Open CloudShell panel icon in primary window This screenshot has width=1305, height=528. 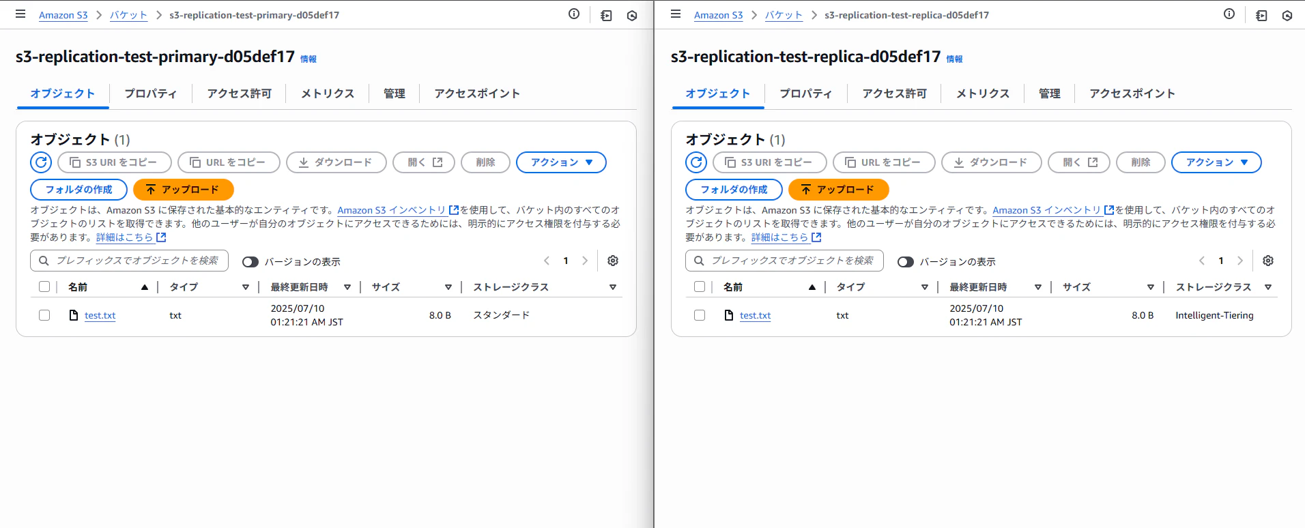[606, 15]
